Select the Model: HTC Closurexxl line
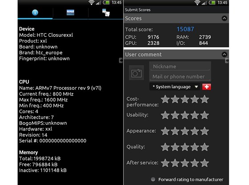 click(x=46, y=35)
